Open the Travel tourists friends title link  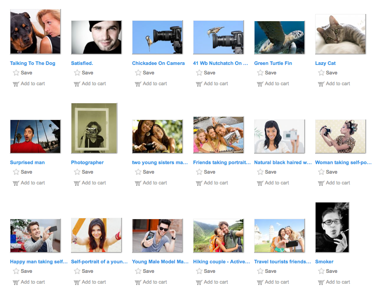(x=283, y=262)
